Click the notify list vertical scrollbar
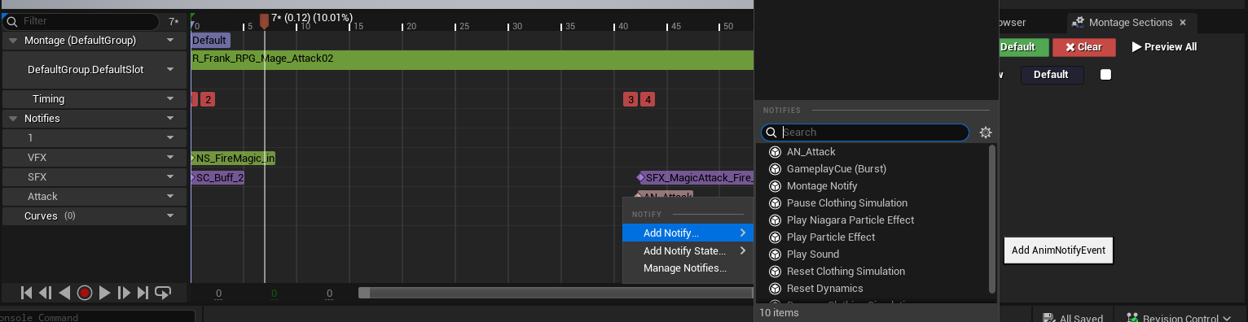The image size is (1248, 322). point(991,220)
